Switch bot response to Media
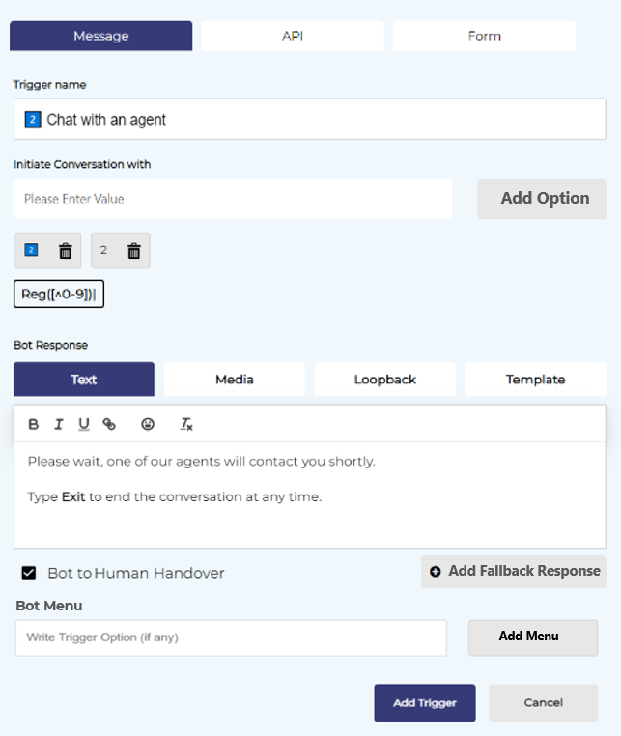The image size is (621, 736). [234, 380]
